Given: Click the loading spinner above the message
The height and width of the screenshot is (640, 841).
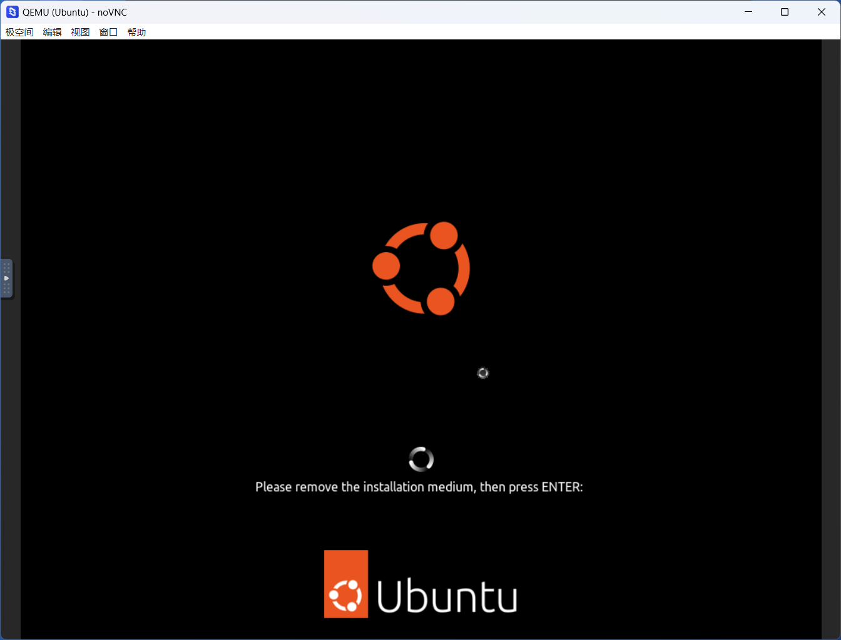Looking at the screenshot, I should pos(421,459).
